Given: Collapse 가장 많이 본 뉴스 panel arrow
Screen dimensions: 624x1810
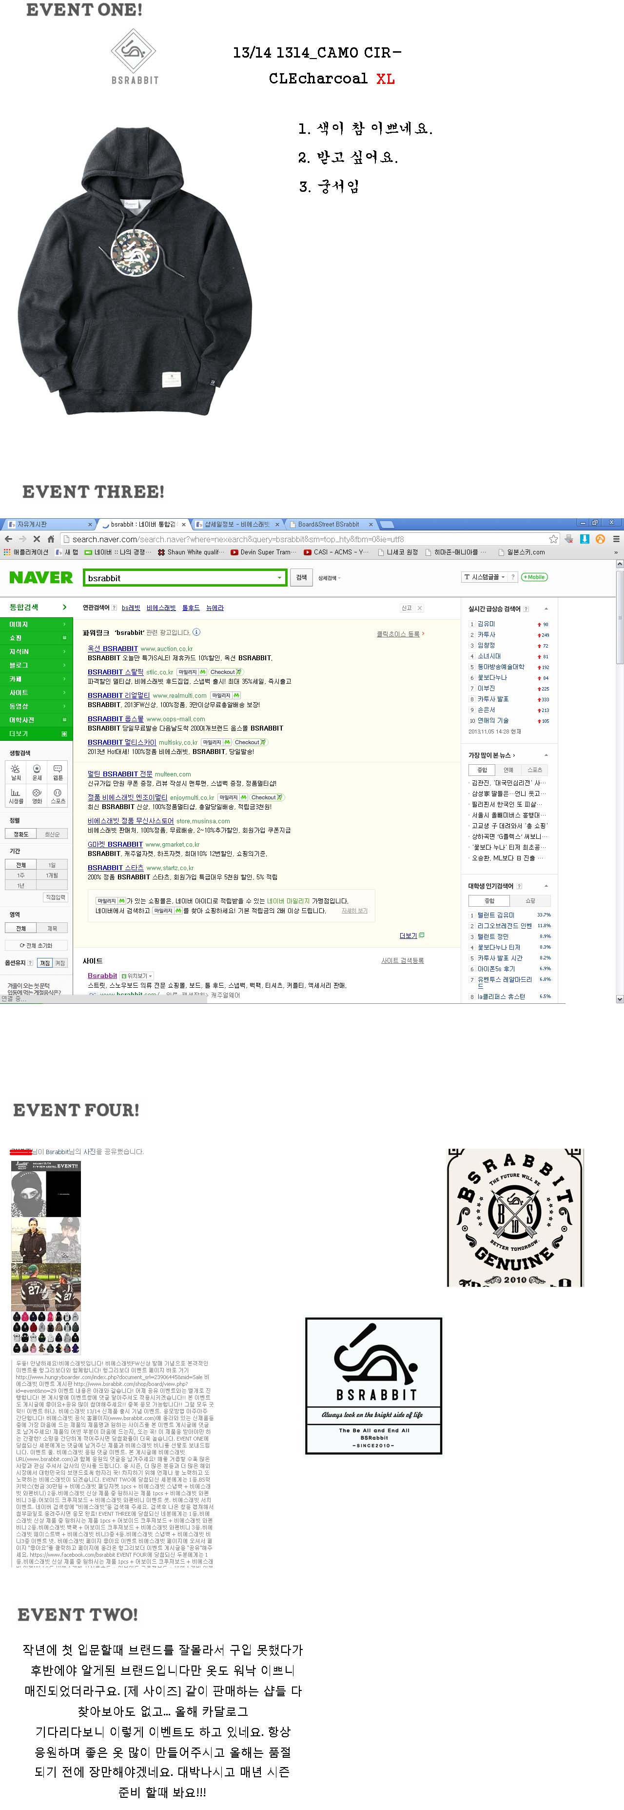Looking at the screenshot, I should (x=546, y=754).
